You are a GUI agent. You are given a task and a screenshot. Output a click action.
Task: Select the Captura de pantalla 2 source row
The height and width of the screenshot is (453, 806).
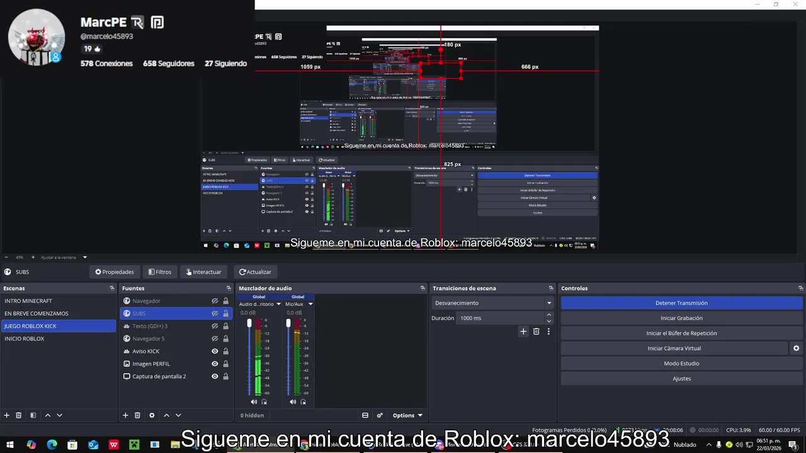click(176, 376)
